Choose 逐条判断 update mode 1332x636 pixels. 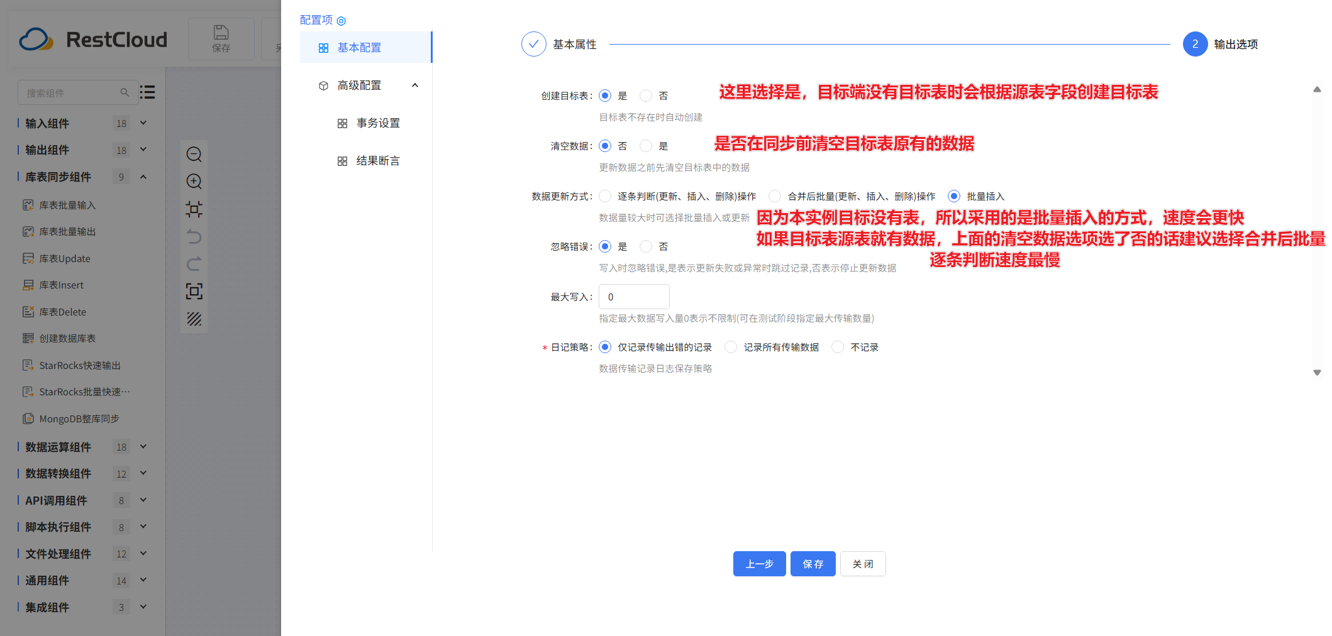[x=605, y=196]
